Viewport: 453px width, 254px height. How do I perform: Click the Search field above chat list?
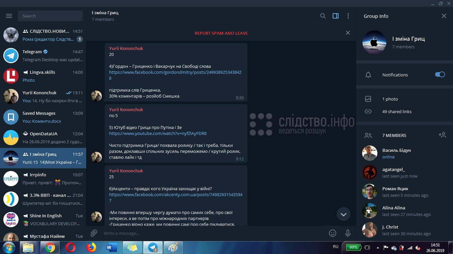pyautogui.click(x=50, y=16)
